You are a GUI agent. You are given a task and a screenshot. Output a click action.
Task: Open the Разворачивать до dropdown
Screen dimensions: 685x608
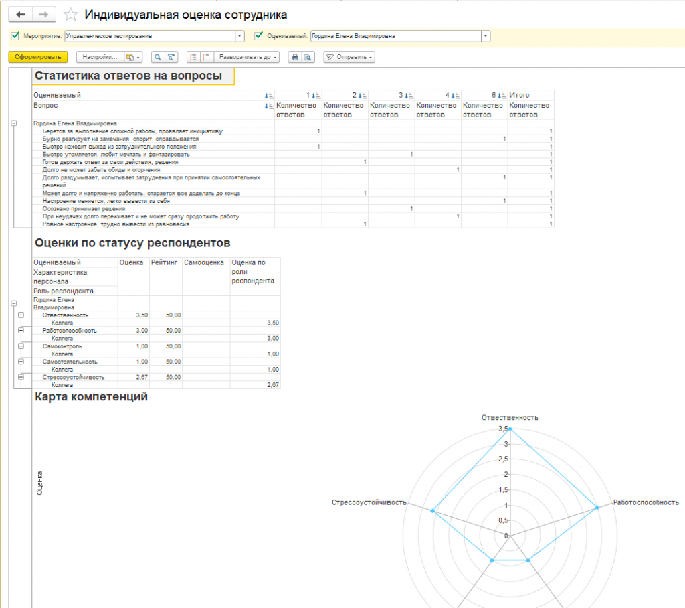pos(246,57)
